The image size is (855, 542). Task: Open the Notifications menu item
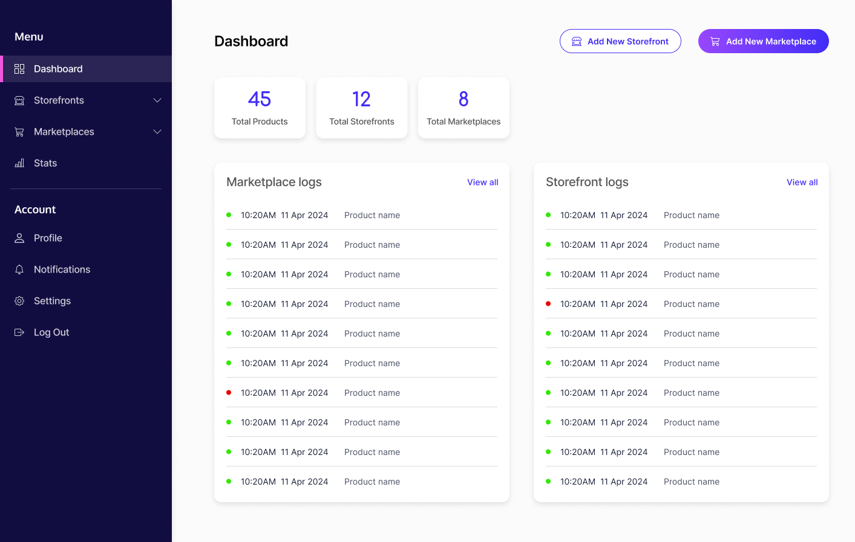click(62, 269)
